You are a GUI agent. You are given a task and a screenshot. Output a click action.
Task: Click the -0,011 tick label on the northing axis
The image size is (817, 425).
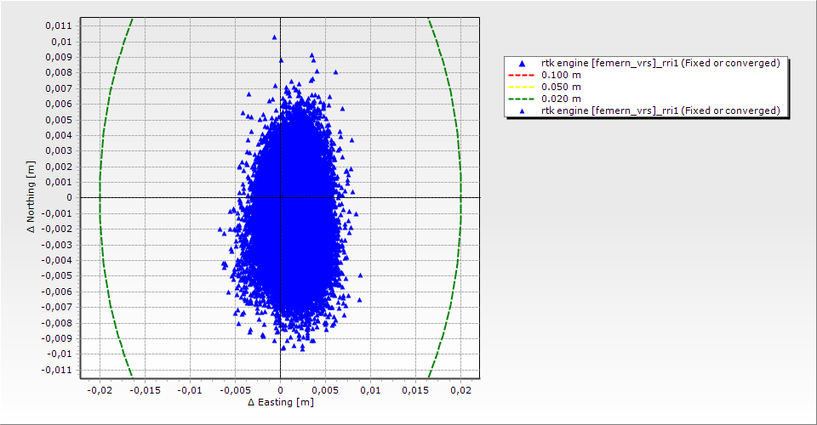pyautogui.click(x=57, y=370)
